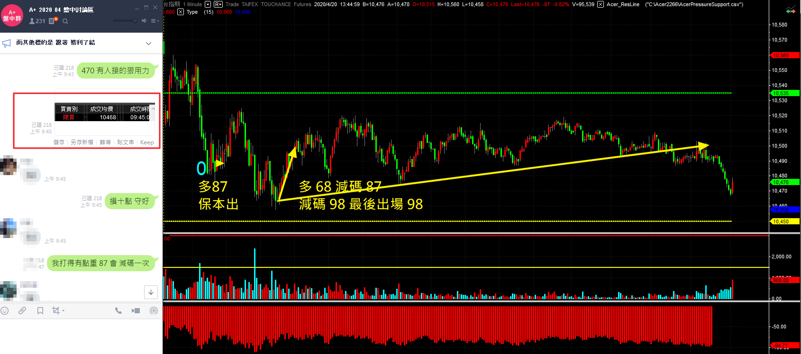The image size is (801, 354).
Task: Open the chat notes icon with N badge
Action: click(x=53, y=21)
